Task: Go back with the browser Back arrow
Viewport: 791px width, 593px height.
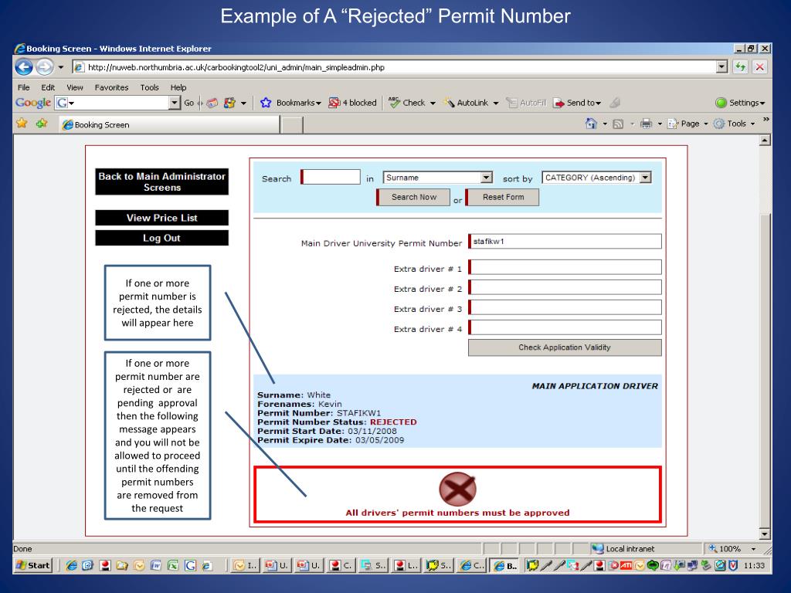Action: [x=24, y=67]
